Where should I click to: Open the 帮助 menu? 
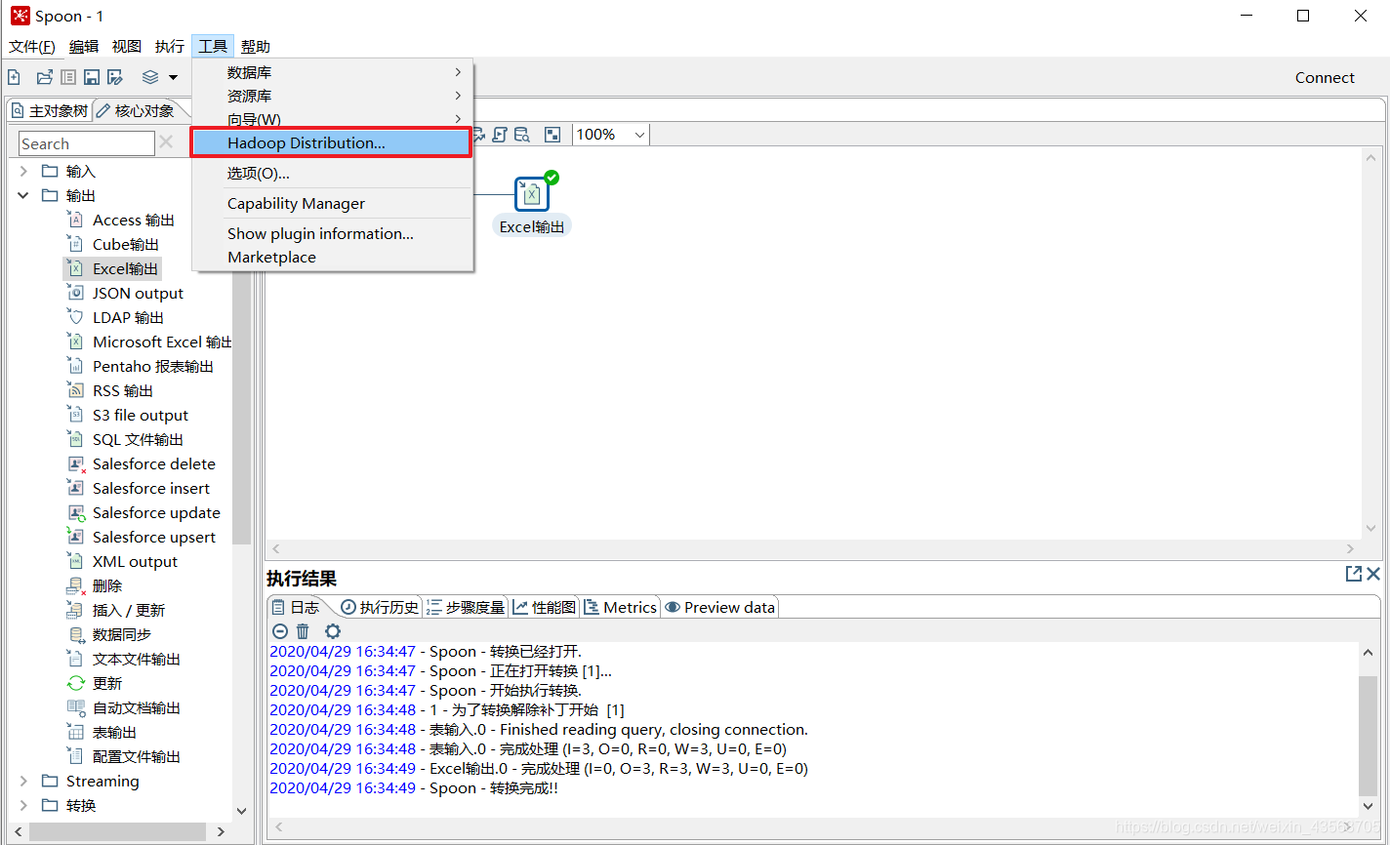(256, 46)
